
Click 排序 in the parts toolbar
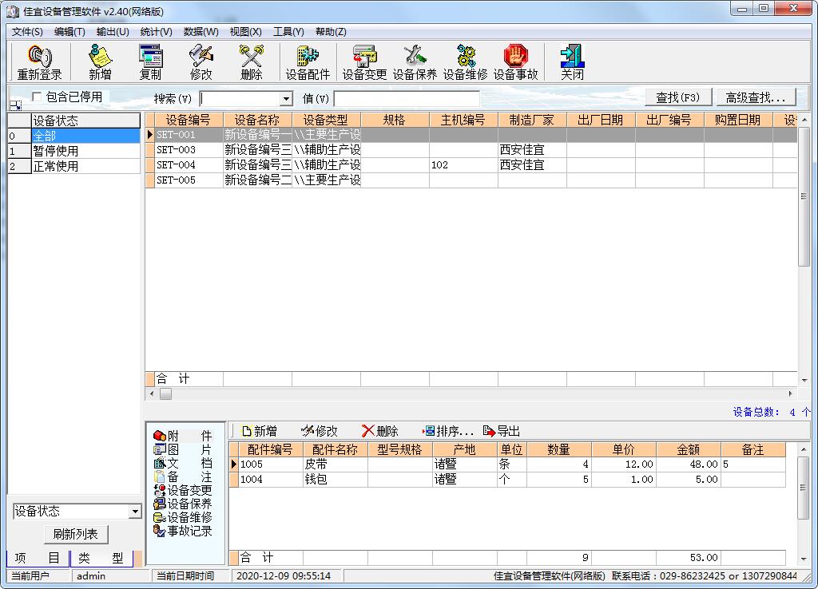pos(447,431)
